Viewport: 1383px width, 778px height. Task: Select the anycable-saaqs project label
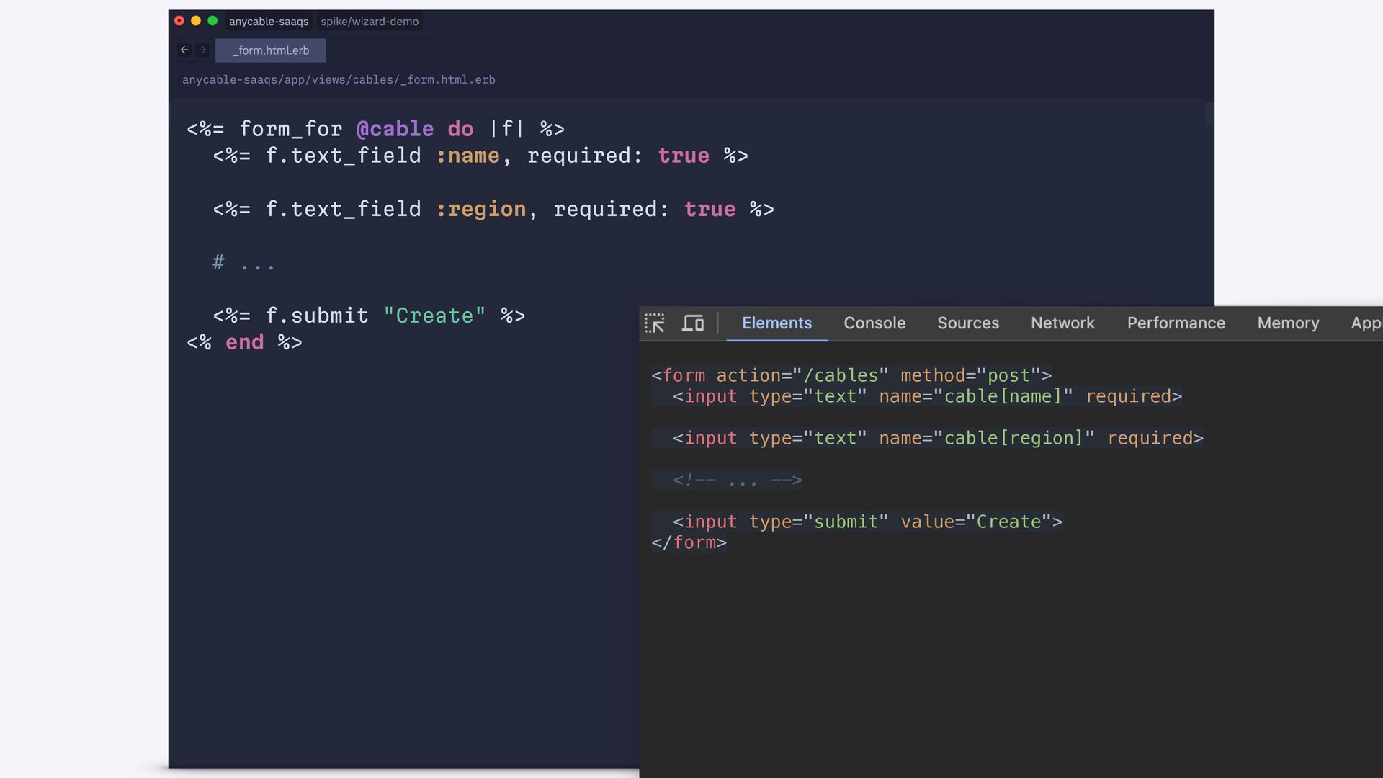(x=269, y=22)
